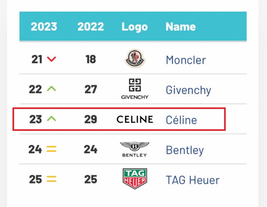This screenshot has height=207, width=267.
Task: Click the Givenchy 4G logo
Action: click(x=135, y=89)
